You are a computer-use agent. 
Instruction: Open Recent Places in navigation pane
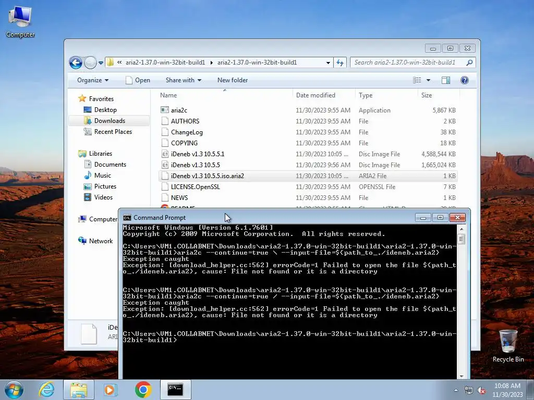(113, 132)
